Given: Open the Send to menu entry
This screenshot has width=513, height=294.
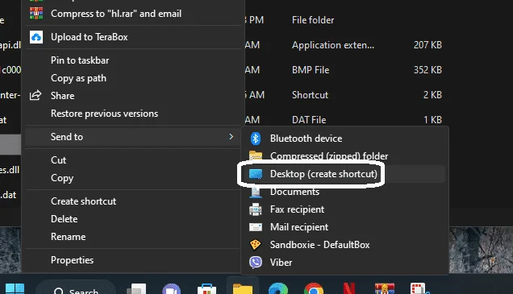Looking at the screenshot, I should (x=132, y=137).
